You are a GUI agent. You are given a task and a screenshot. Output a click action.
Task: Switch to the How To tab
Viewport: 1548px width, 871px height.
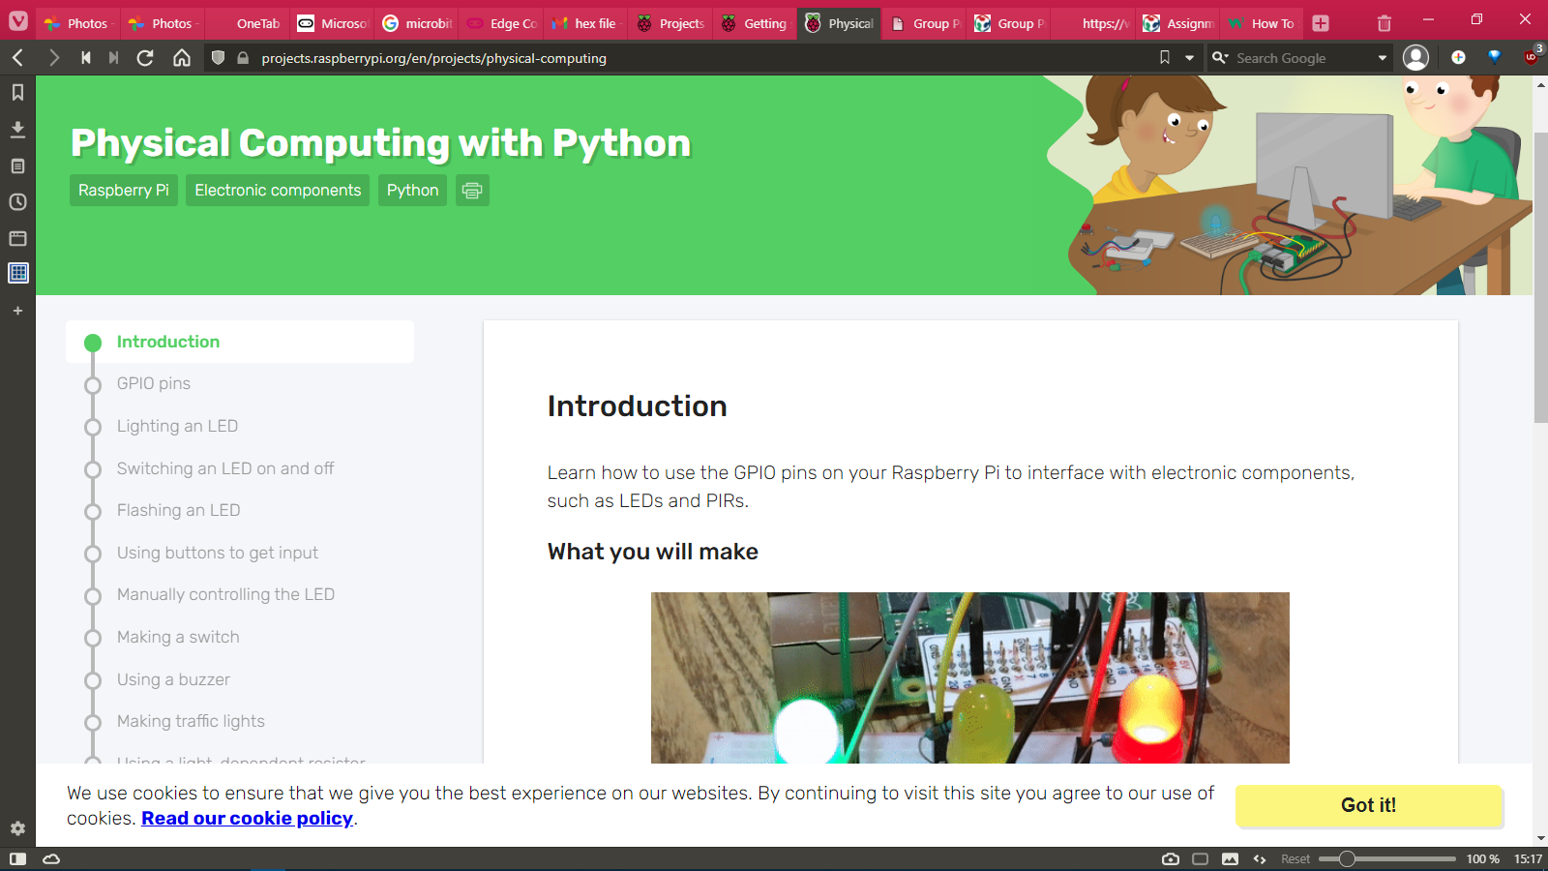click(1263, 23)
